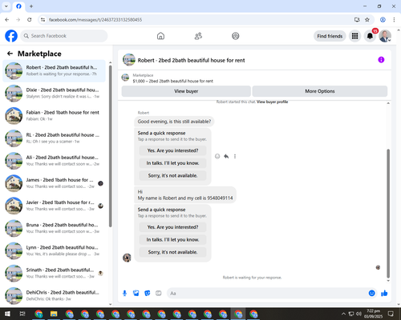
Task: Click Find friends button
Action: (x=330, y=36)
